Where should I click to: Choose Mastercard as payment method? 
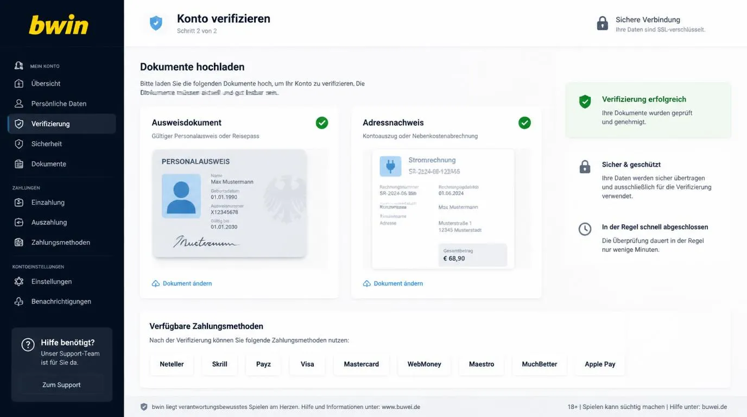362,364
